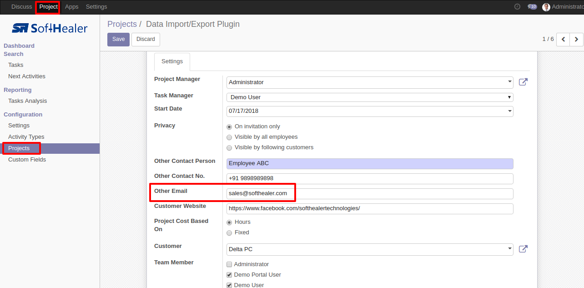This screenshot has height=288, width=584.
Task: Go to the previous record arrow
Action: 563,40
